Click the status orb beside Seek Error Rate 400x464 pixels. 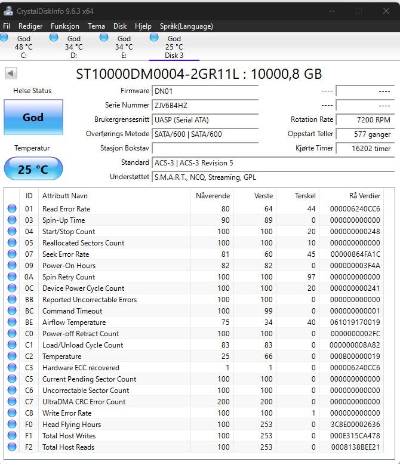pyautogui.click(x=12, y=254)
